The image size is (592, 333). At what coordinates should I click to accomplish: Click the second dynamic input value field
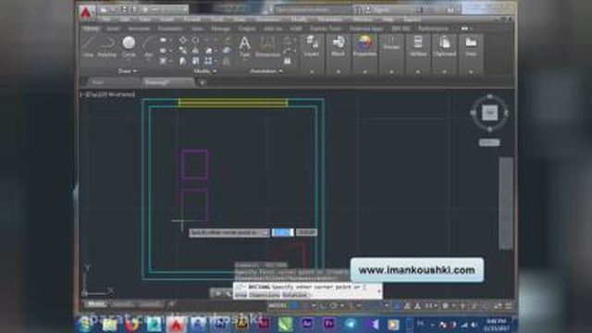pyautogui.click(x=306, y=232)
